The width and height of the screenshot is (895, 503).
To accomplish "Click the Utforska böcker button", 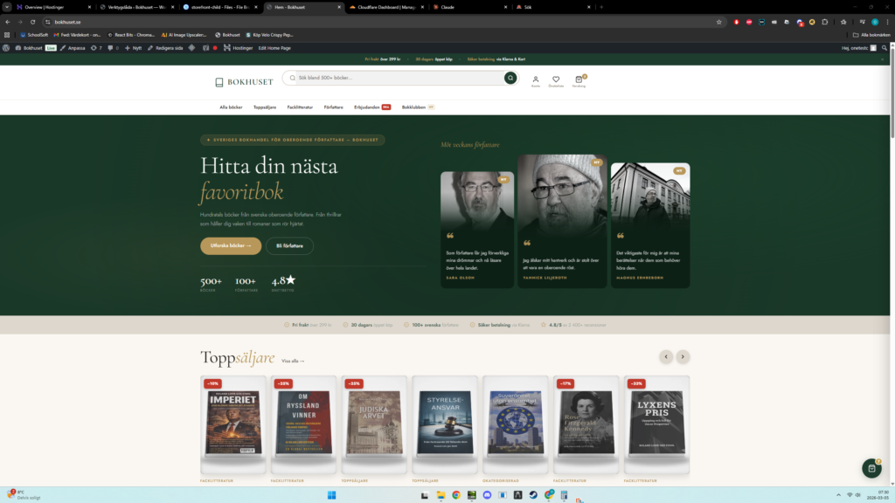I will [230, 245].
